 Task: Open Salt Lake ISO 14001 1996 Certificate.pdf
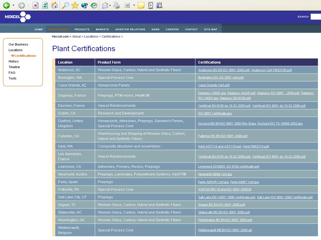pos(227,197)
